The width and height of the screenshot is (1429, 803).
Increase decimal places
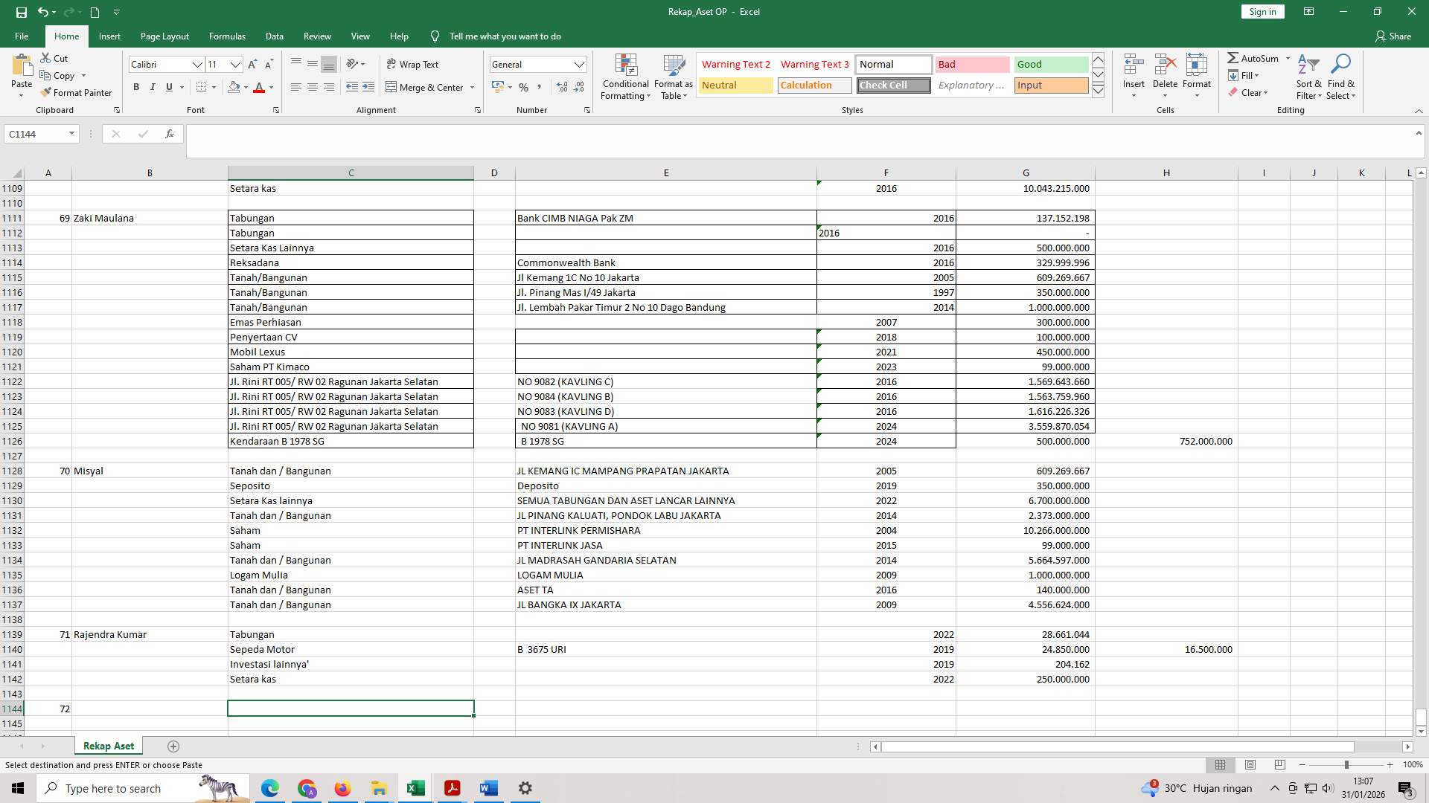560,87
